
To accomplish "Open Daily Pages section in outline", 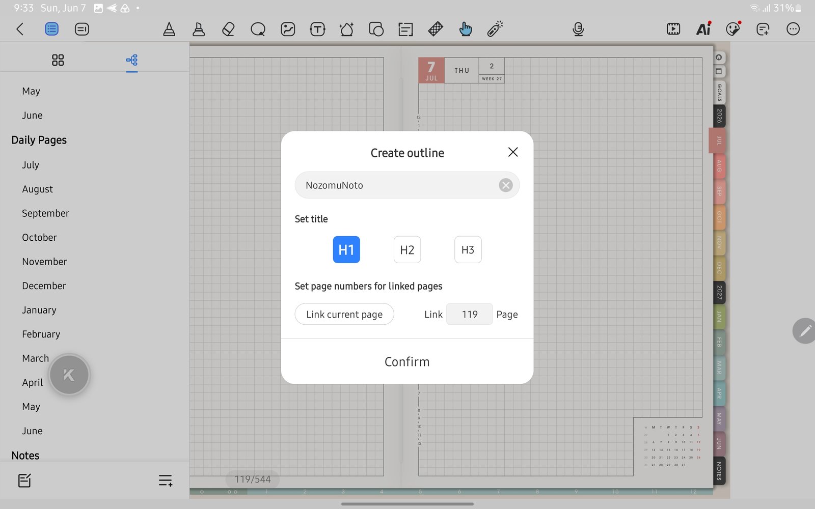I will tap(39, 140).
